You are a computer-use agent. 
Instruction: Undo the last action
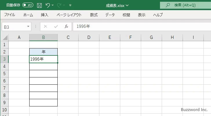(x=48, y=5)
